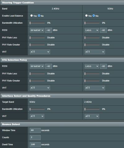
Task: Select No for 5GHz Enable Load Balance
Action: click(x=94, y=16)
